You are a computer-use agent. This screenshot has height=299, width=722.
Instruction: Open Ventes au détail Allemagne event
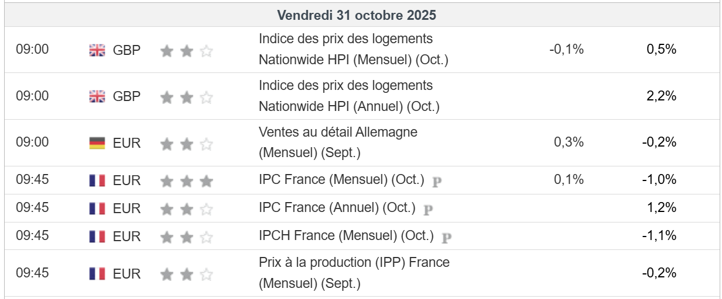[338, 142]
